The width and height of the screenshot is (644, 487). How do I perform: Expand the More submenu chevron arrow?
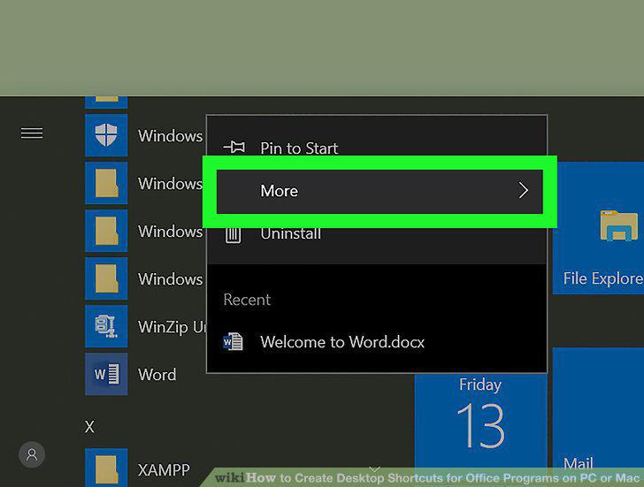click(x=523, y=190)
